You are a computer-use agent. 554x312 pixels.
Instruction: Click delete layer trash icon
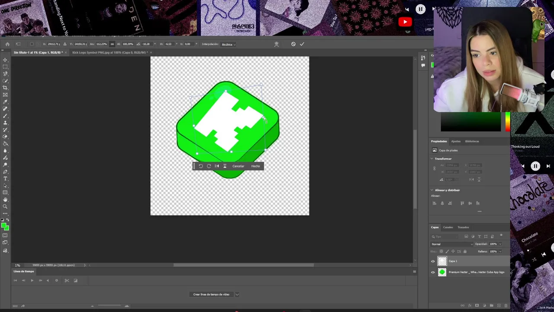(x=506, y=305)
